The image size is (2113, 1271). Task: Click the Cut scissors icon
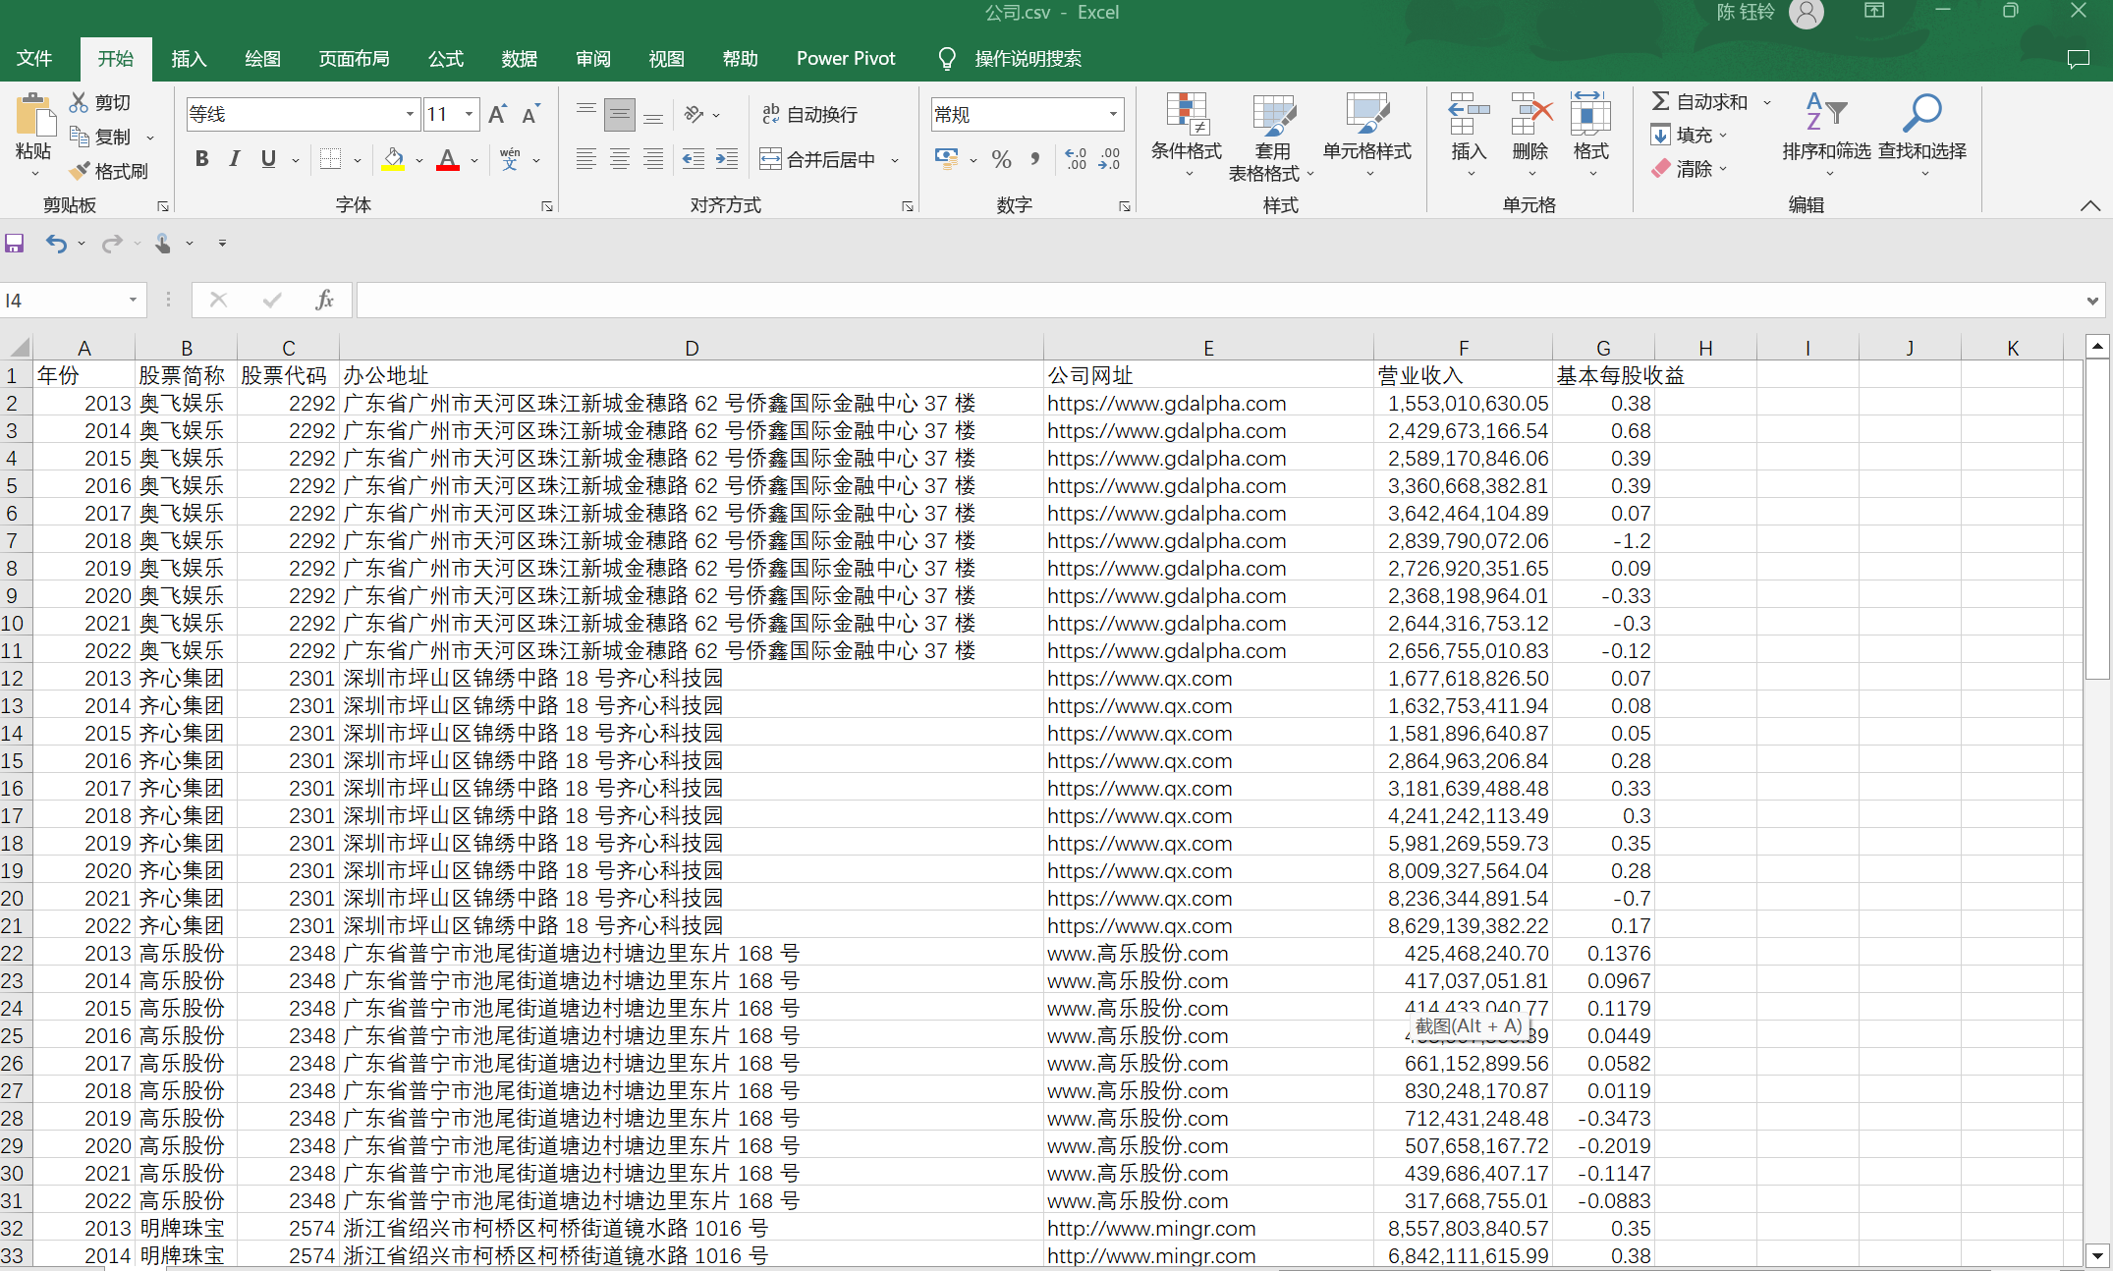pyautogui.click(x=79, y=102)
